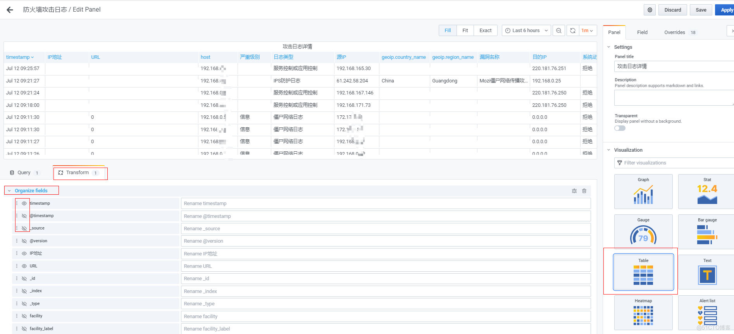Image resolution: width=734 pixels, height=334 pixels.
Task: Click the Description text area
Action: (674, 98)
